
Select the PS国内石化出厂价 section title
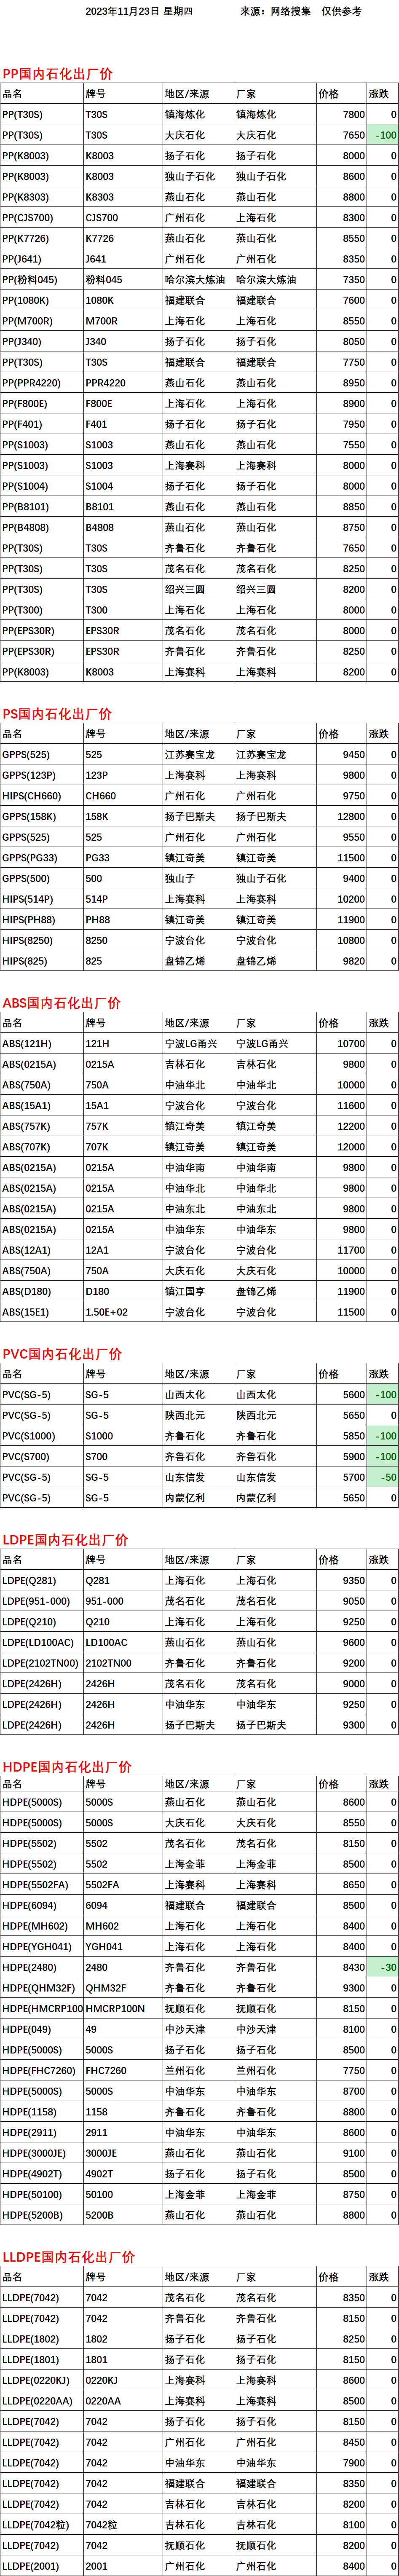(57, 714)
